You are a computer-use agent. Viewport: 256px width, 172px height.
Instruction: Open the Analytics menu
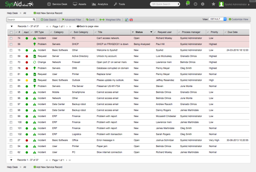pos(100,4)
